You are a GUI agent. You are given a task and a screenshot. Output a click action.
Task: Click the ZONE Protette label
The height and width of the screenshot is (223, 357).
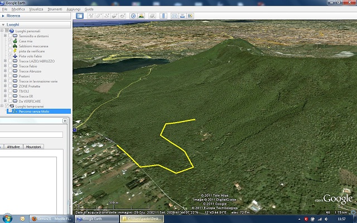coord(30,86)
